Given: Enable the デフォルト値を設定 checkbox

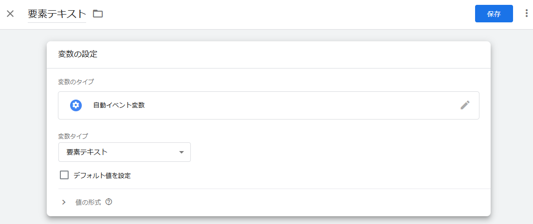Looking at the screenshot, I should tap(64, 175).
